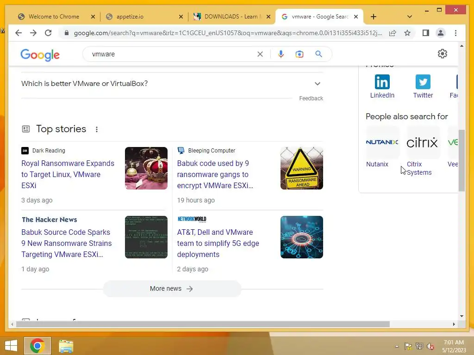The width and height of the screenshot is (474, 355).
Task: Click the crown thumbnail for Dark Reading story
Action: pos(146,168)
